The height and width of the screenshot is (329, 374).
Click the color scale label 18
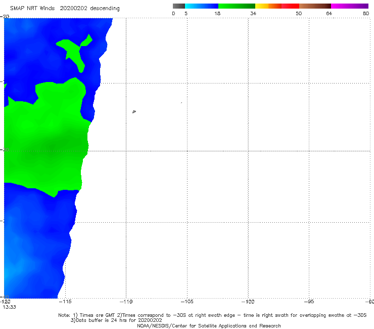pos(217,13)
